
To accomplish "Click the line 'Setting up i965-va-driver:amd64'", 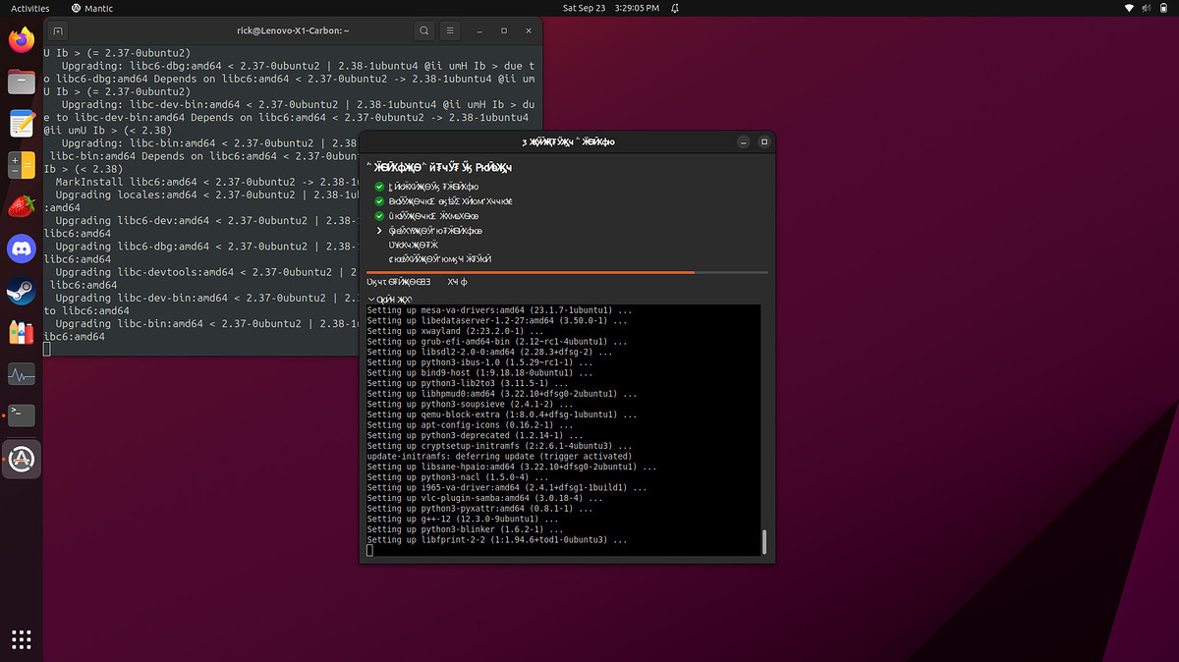I will (507, 487).
